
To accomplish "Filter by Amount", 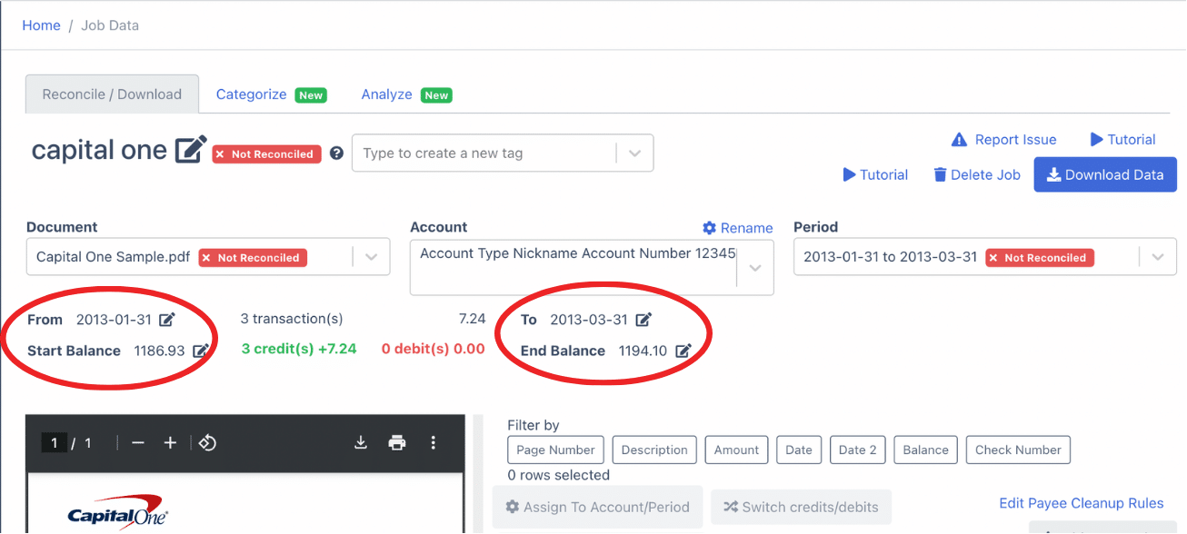I will [x=736, y=450].
